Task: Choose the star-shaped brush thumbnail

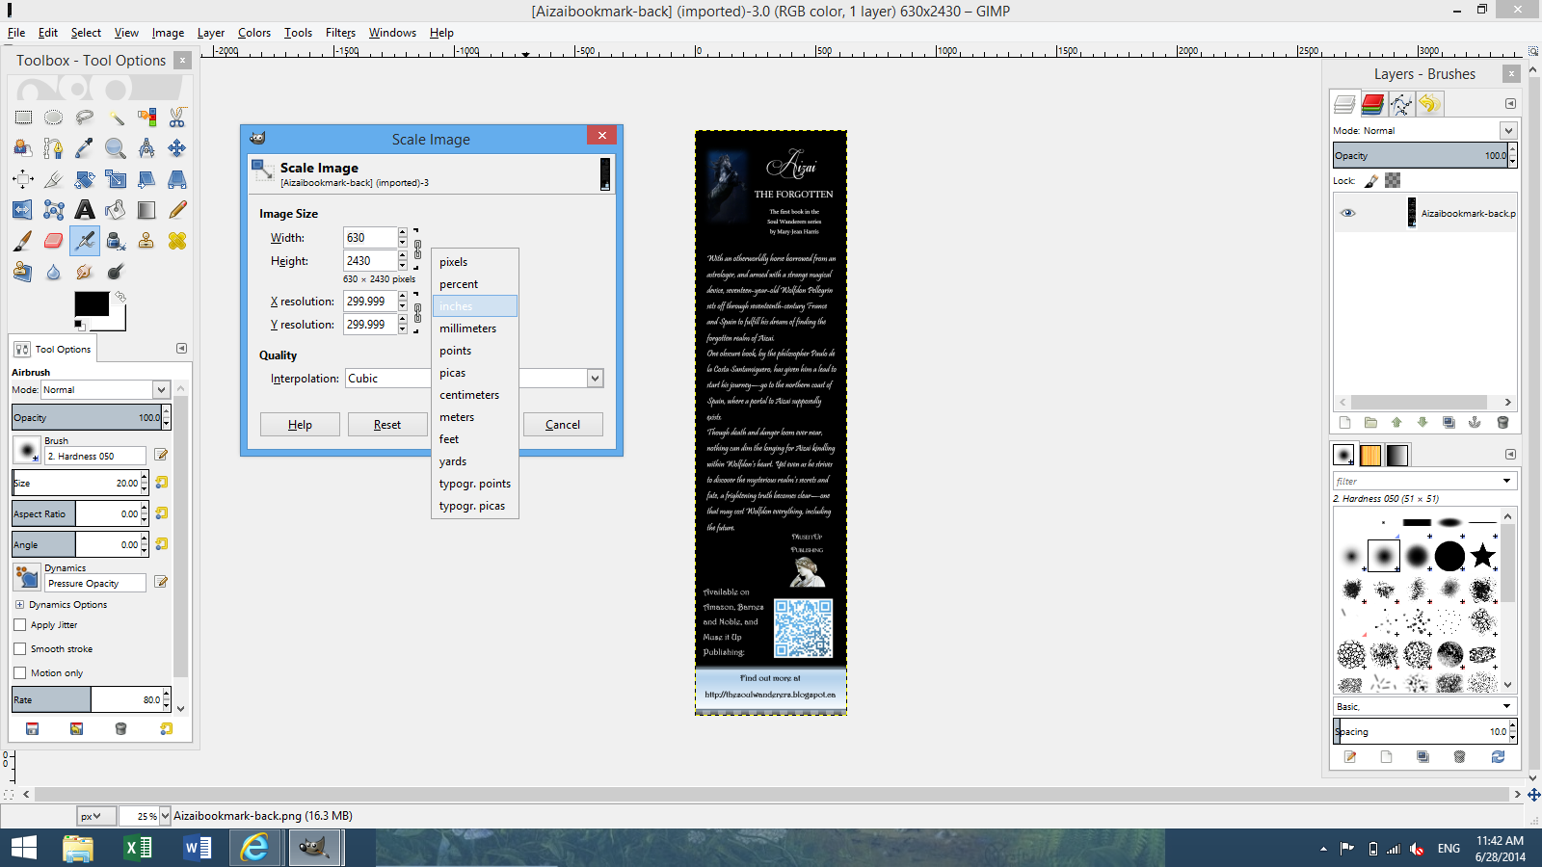Action: tap(1482, 556)
